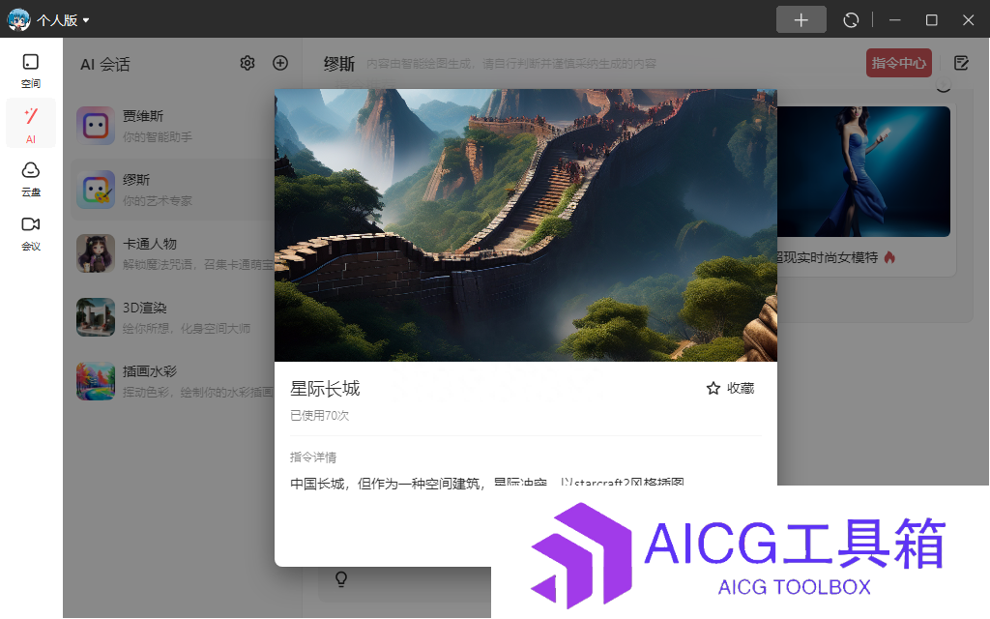Click the prompt text starting 中国长城

click(x=487, y=482)
